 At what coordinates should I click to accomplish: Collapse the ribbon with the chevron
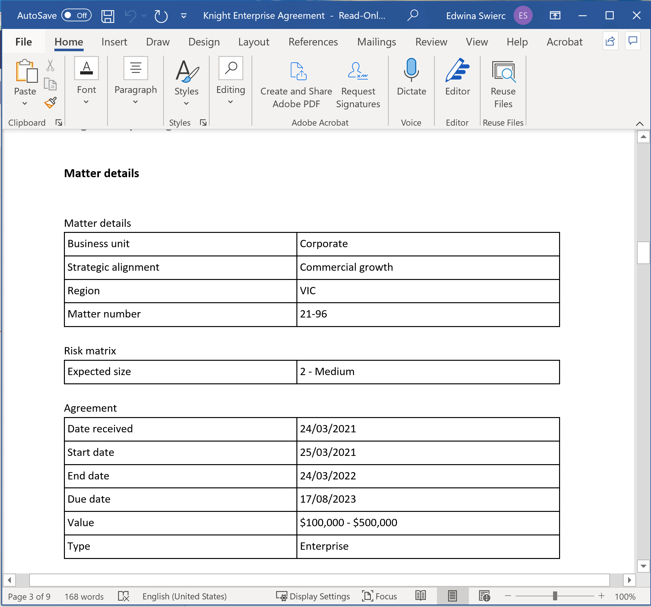coord(640,123)
